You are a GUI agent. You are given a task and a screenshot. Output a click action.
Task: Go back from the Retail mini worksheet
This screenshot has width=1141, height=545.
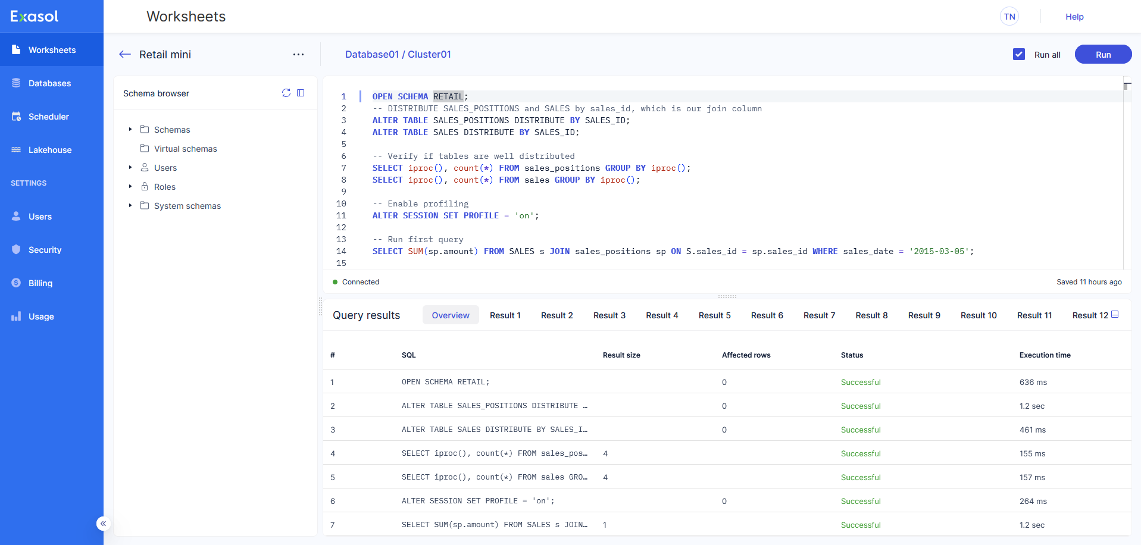point(125,54)
